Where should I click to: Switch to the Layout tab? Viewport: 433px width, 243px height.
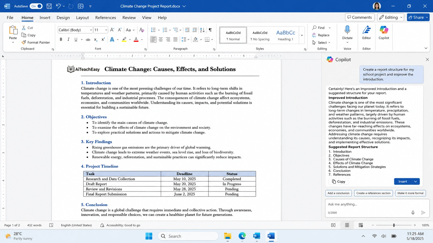tap(82, 18)
